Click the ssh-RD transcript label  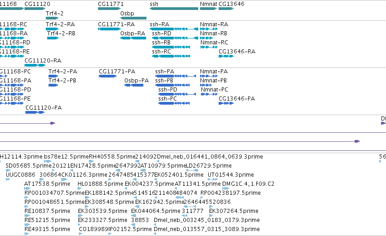[161, 34]
